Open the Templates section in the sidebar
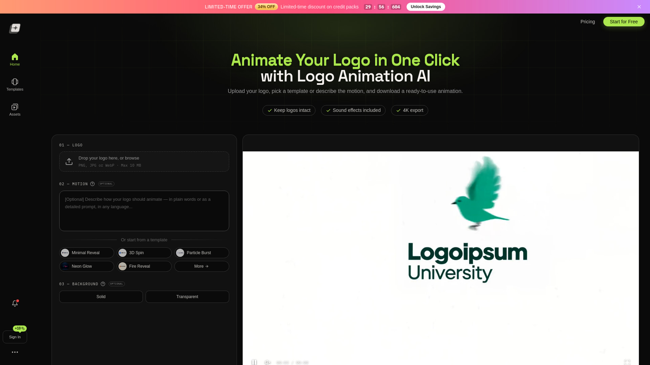 (x=15, y=85)
